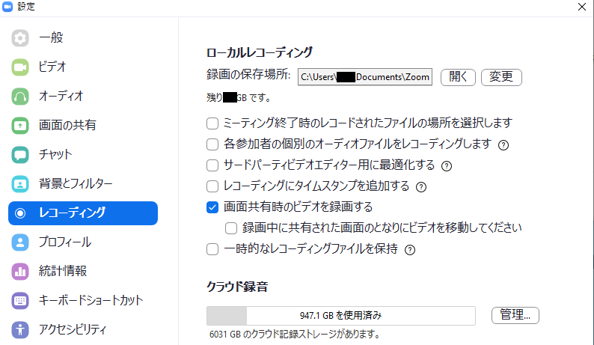Click the recording save location path field

click(x=366, y=77)
